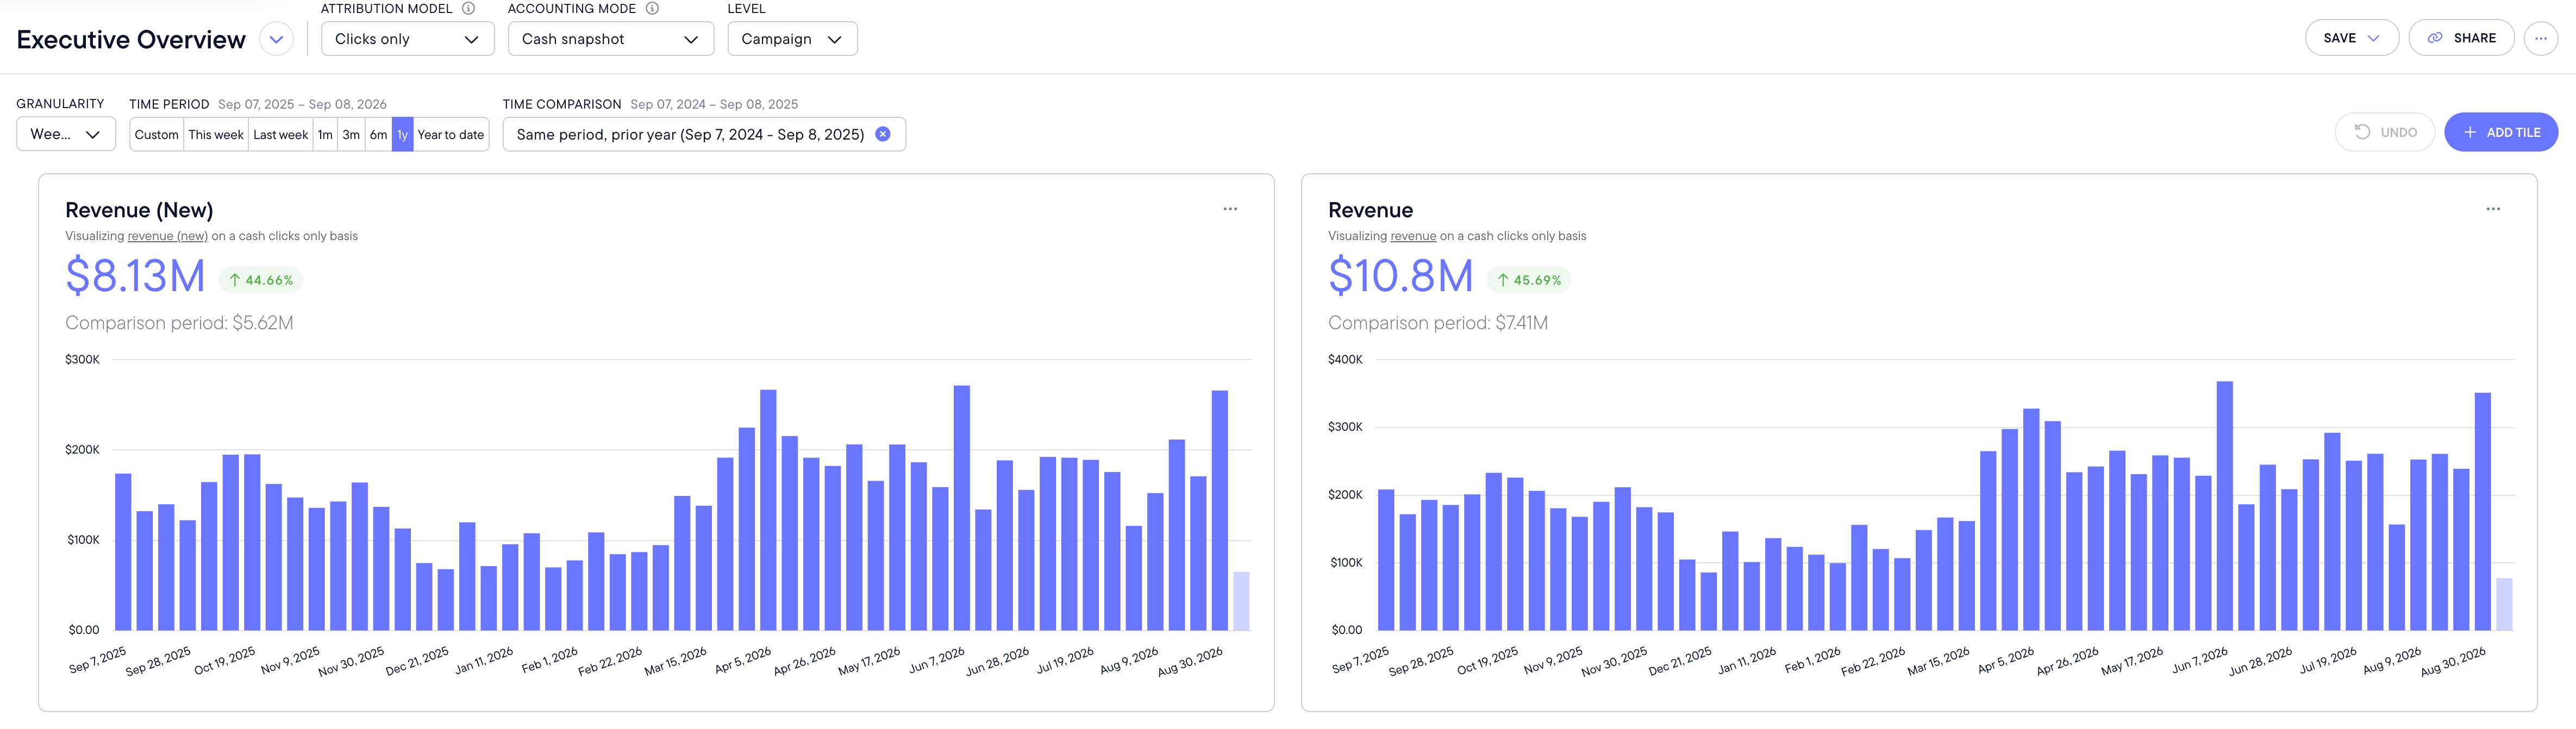2576x729 pixels.
Task: Open the Revenue tile options menu
Action: (x=2493, y=209)
